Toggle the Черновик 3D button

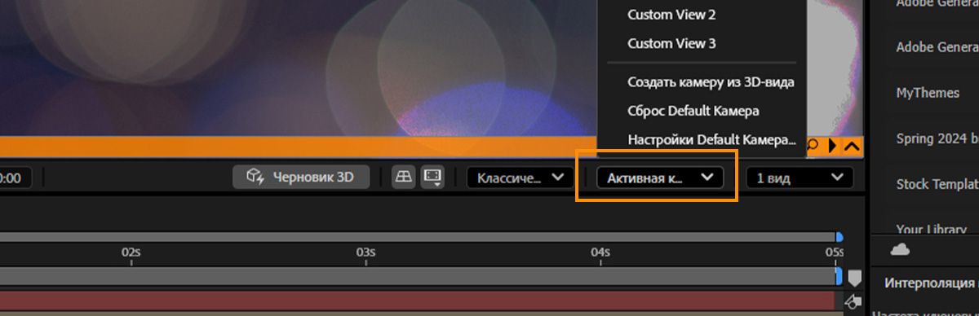tap(300, 177)
